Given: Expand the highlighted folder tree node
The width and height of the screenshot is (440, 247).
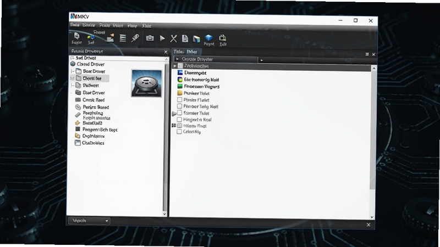Looking at the screenshot, I should click(73, 78).
